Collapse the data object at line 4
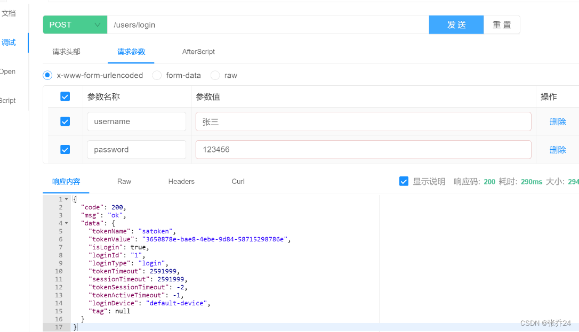579x332 pixels. click(x=65, y=223)
